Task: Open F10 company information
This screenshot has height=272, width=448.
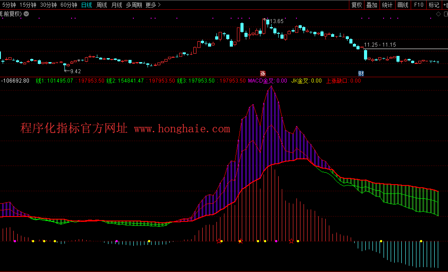Action: [418, 5]
